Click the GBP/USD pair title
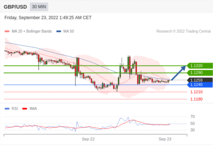The width and height of the screenshot is (213, 147). (15, 7)
